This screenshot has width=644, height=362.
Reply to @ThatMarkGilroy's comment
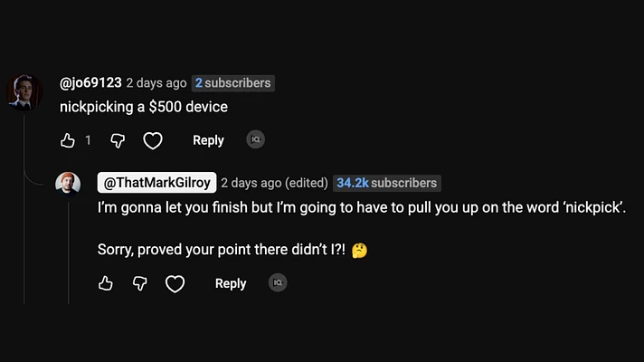(231, 283)
